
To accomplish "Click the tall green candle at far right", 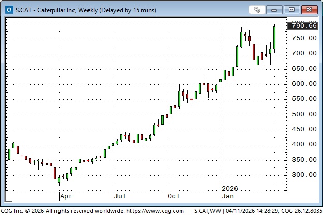I will (x=274, y=37).
